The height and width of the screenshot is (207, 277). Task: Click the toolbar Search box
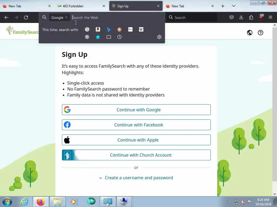[192, 18]
